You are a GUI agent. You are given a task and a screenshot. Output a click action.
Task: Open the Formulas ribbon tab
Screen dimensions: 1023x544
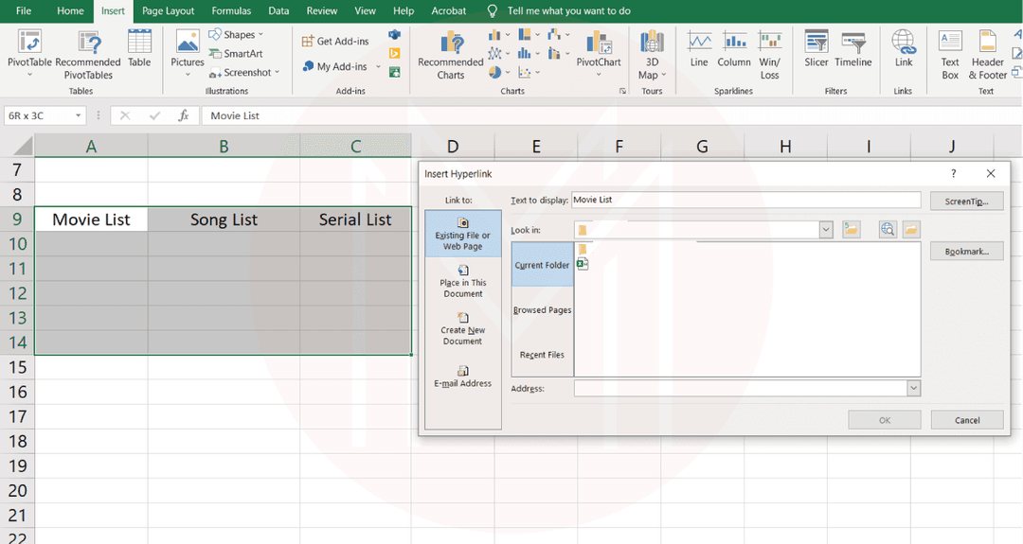pyautogui.click(x=231, y=11)
